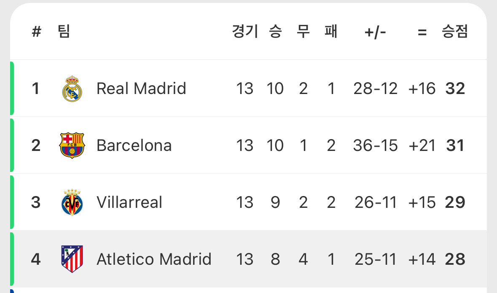Open the Real Madrid crest icon

tap(72, 89)
